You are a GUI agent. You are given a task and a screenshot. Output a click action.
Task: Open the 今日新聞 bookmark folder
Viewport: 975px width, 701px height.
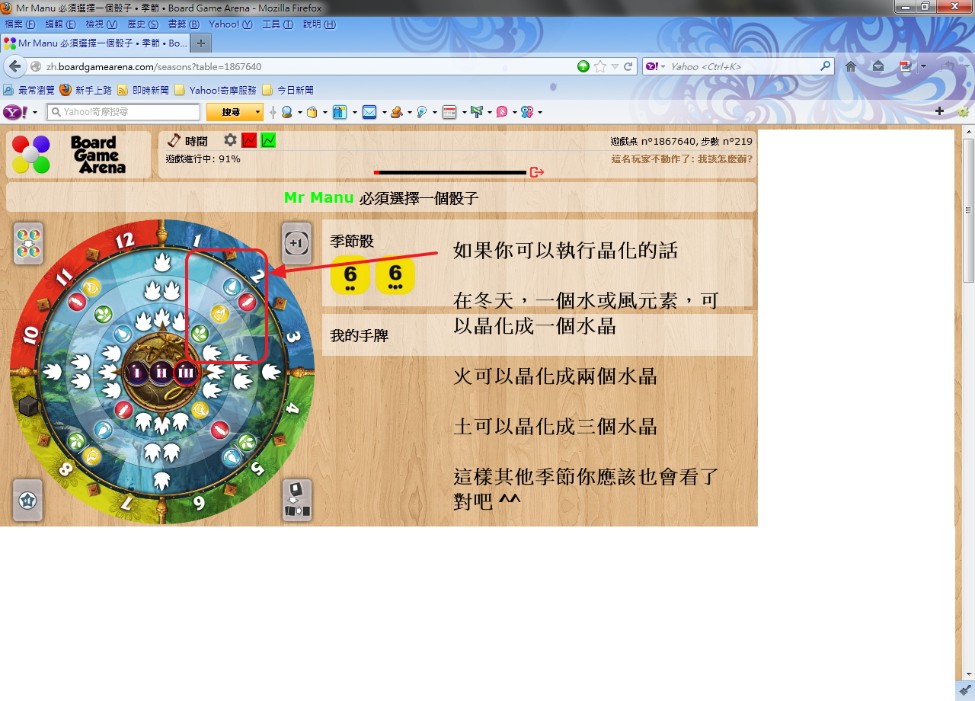click(287, 90)
